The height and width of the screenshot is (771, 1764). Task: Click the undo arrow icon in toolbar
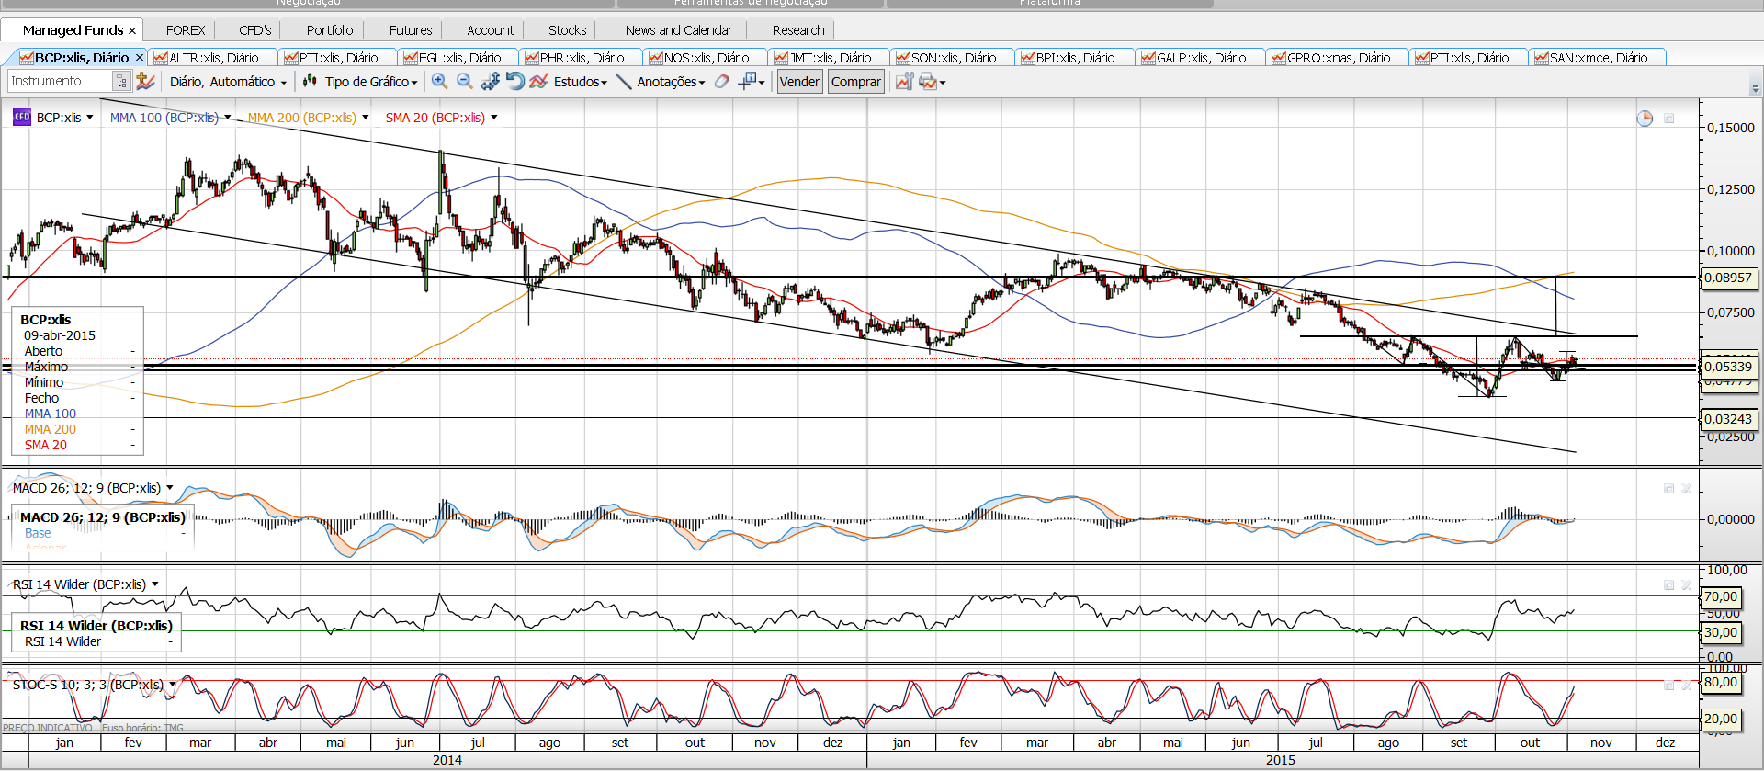tap(515, 82)
